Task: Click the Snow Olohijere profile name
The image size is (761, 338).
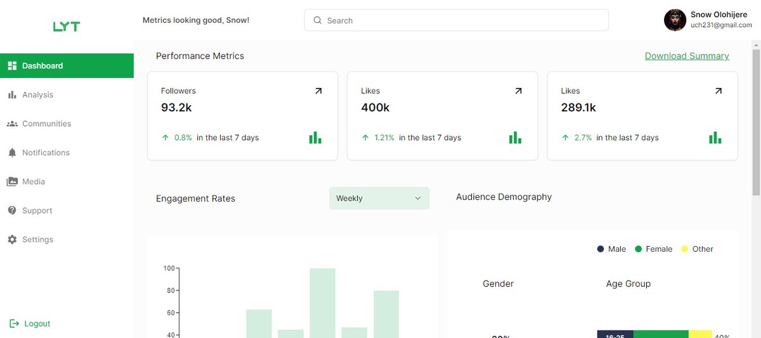Action: pyautogui.click(x=719, y=15)
